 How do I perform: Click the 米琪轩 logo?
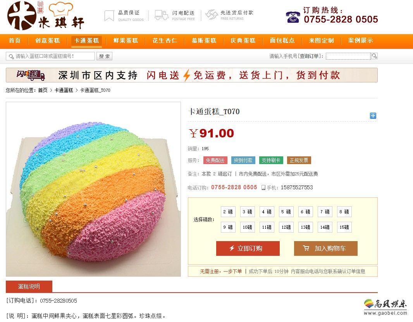click(46, 16)
